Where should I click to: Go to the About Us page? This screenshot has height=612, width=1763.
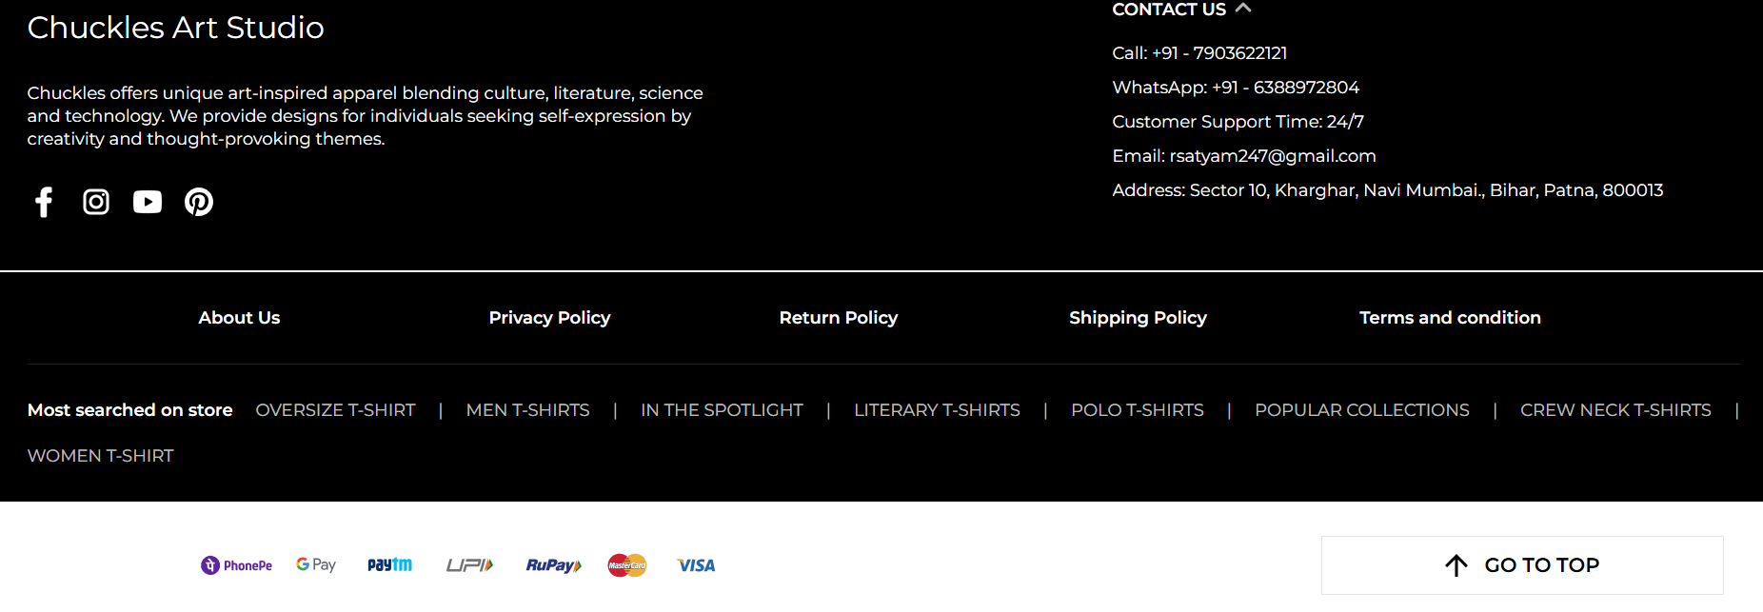pyautogui.click(x=239, y=318)
